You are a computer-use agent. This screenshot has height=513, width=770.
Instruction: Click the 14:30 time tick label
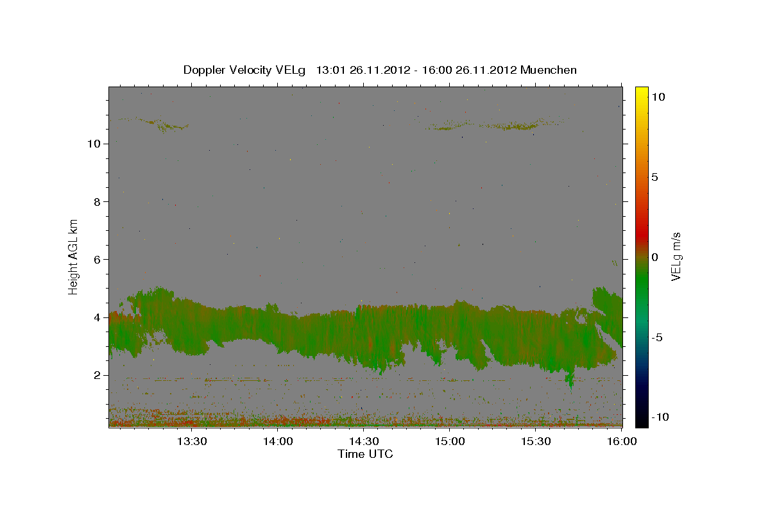[364, 442]
